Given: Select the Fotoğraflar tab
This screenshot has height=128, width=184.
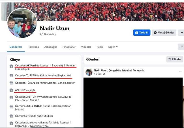Looking at the screenshot, I should [x=69, y=47].
